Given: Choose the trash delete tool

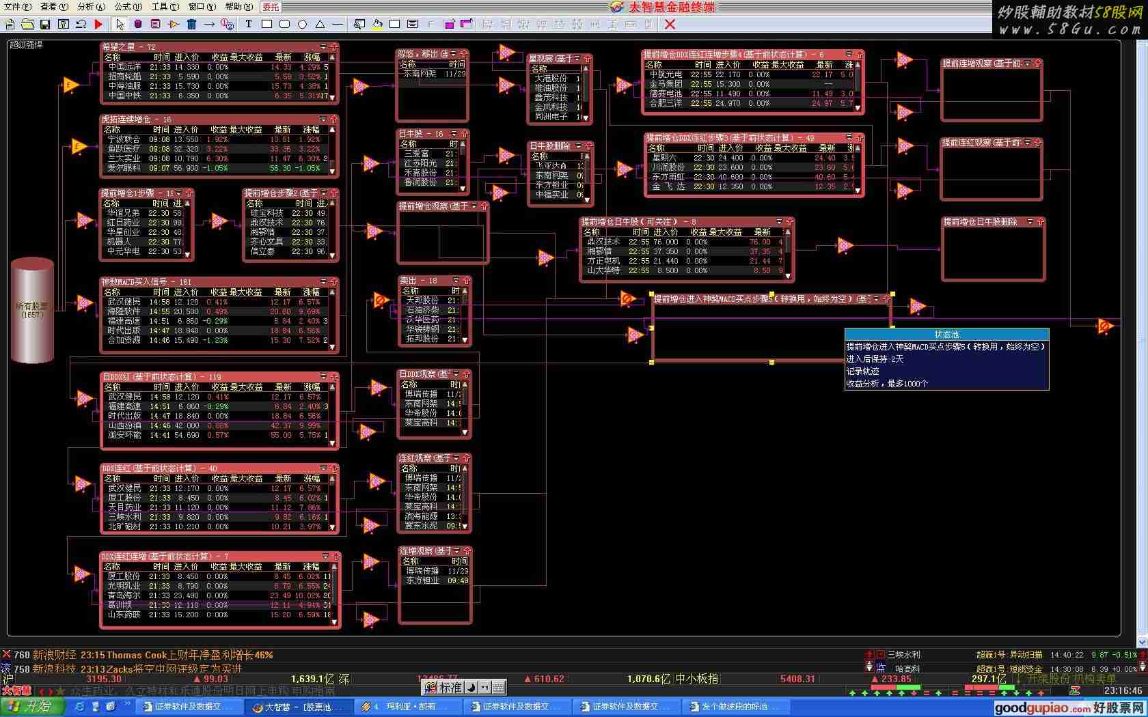Looking at the screenshot, I should (191, 24).
